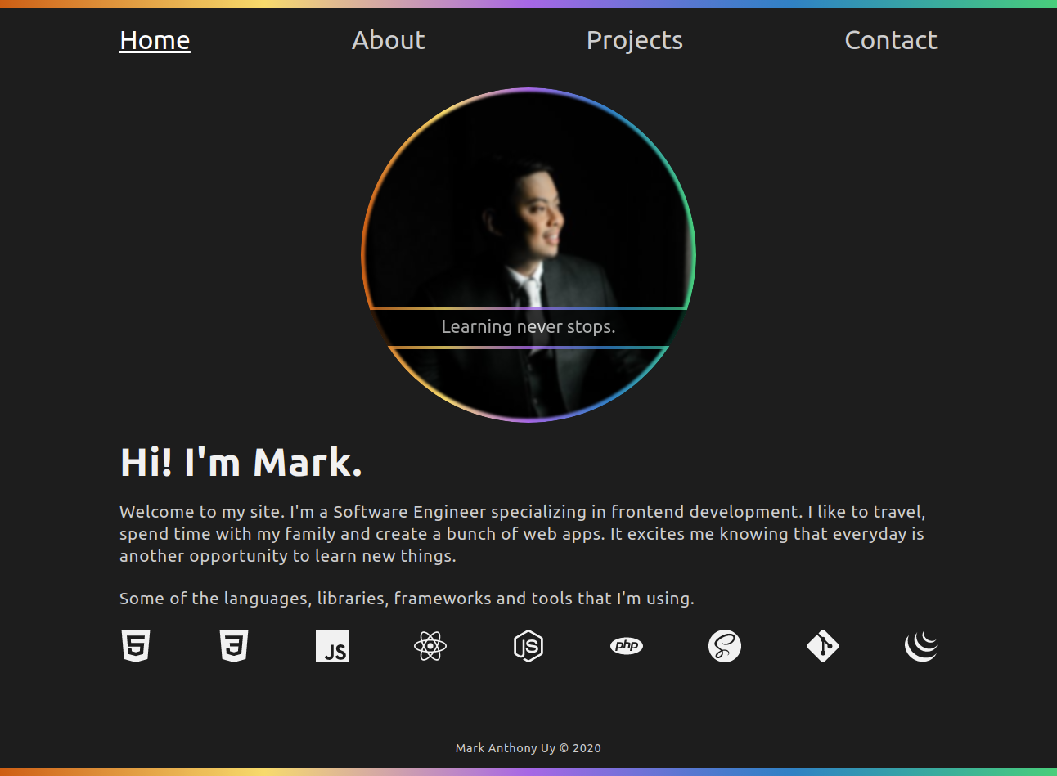Click the Hi! I'm Mark heading
Viewport: 1057px width, 776px height.
click(241, 462)
